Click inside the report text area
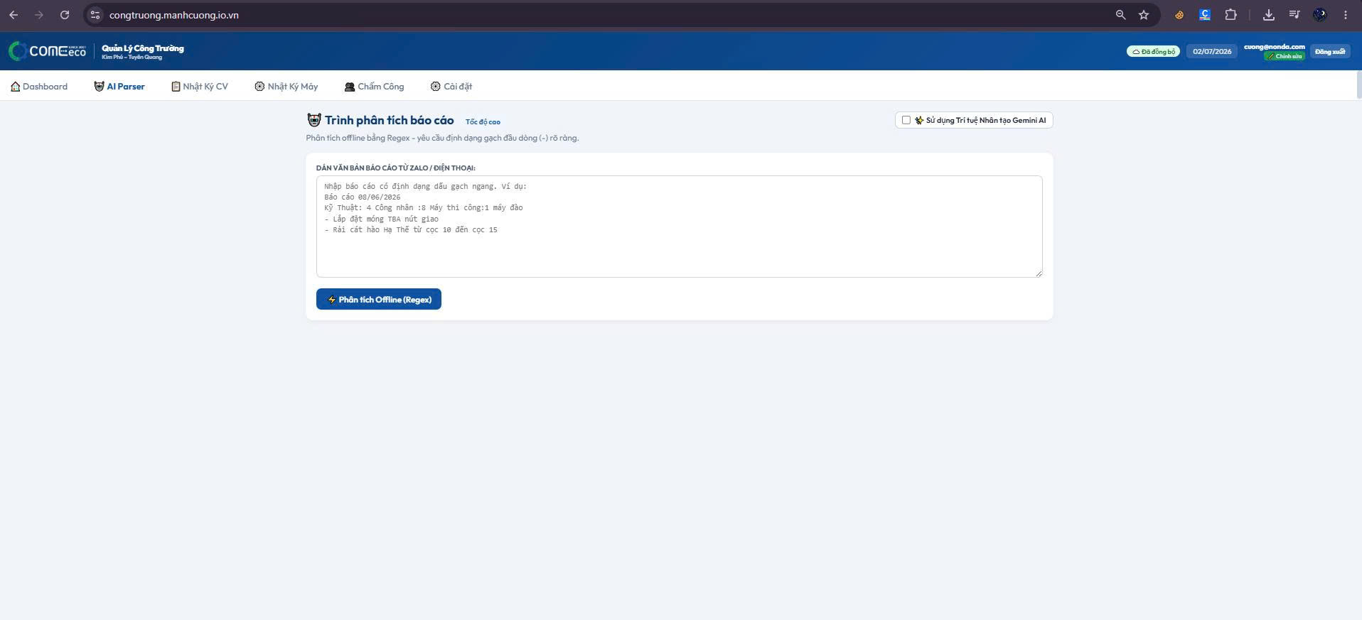This screenshot has height=620, width=1362. [679, 227]
